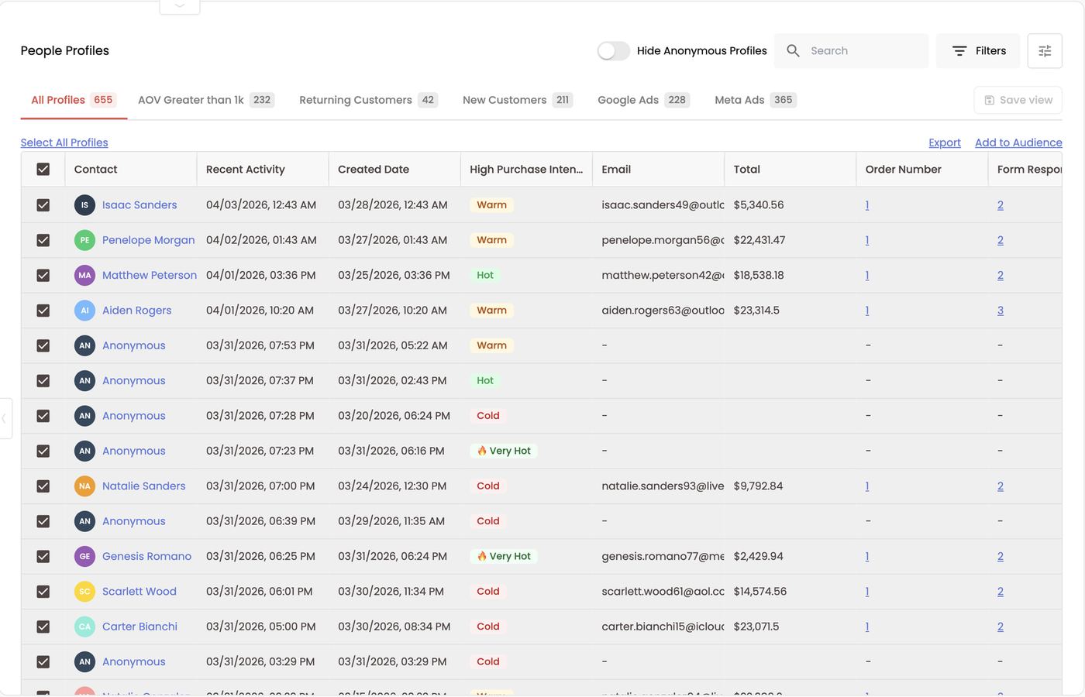Open AOV Greater than 1k tab
Viewport: 1085px width, 697px height.
206,100
